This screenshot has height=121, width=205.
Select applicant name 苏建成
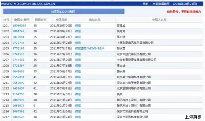(x=121, y=26)
